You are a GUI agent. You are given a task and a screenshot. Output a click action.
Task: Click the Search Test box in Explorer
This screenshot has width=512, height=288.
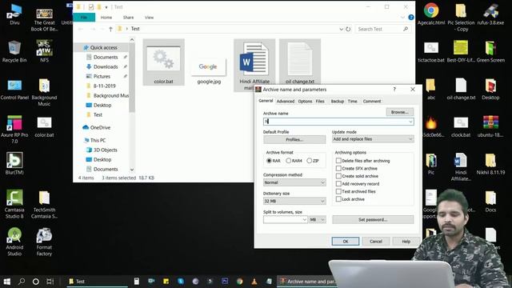tap(382, 29)
